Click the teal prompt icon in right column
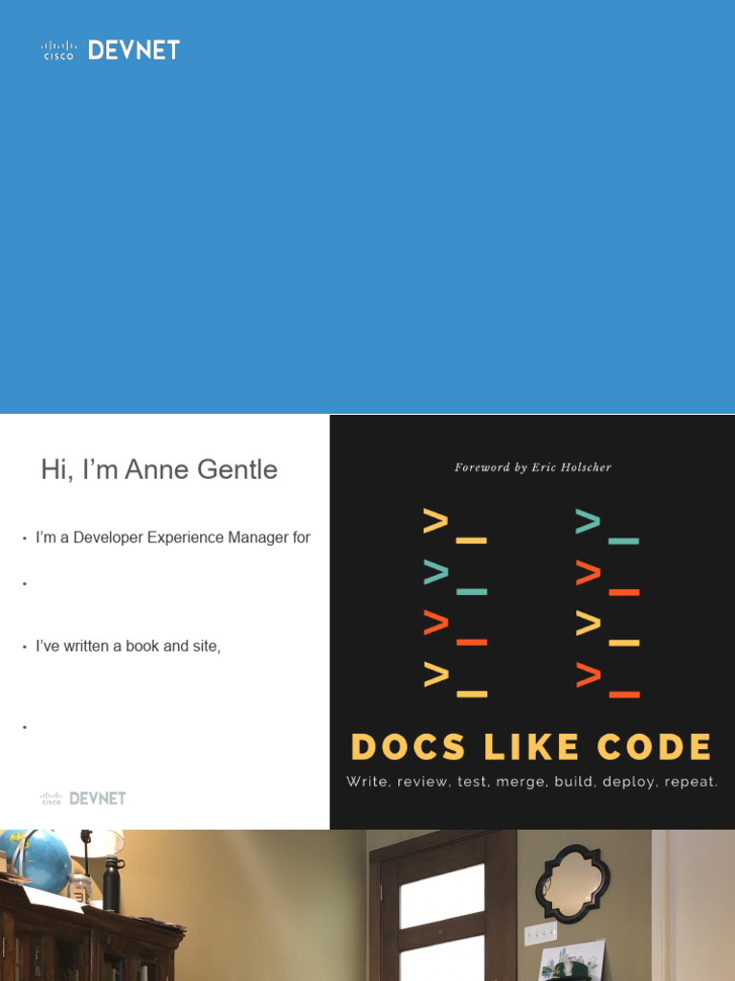The image size is (735, 981). point(607,527)
